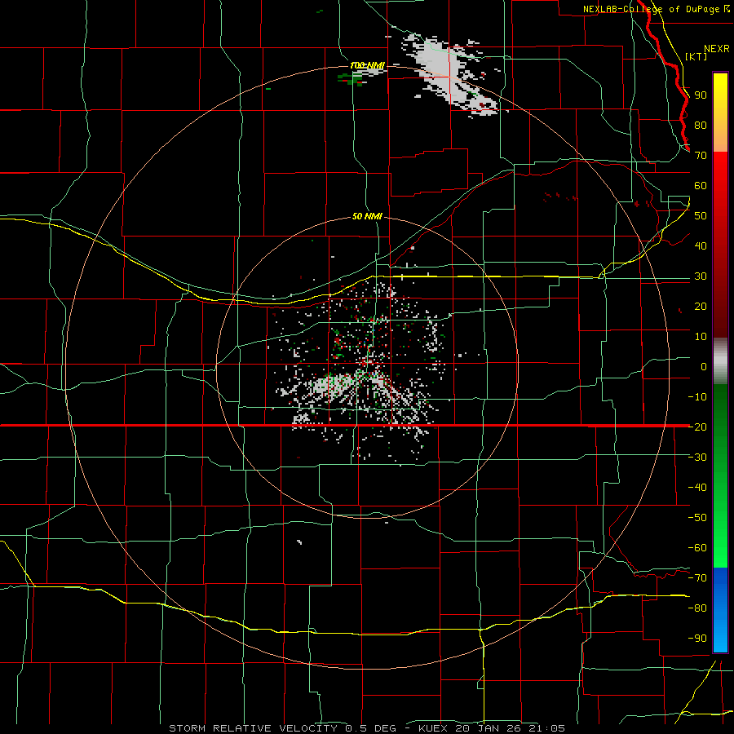Click the blue bottom segment of colorbar
The height and width of the screenshot is (734, 734).
click(720, 610)
